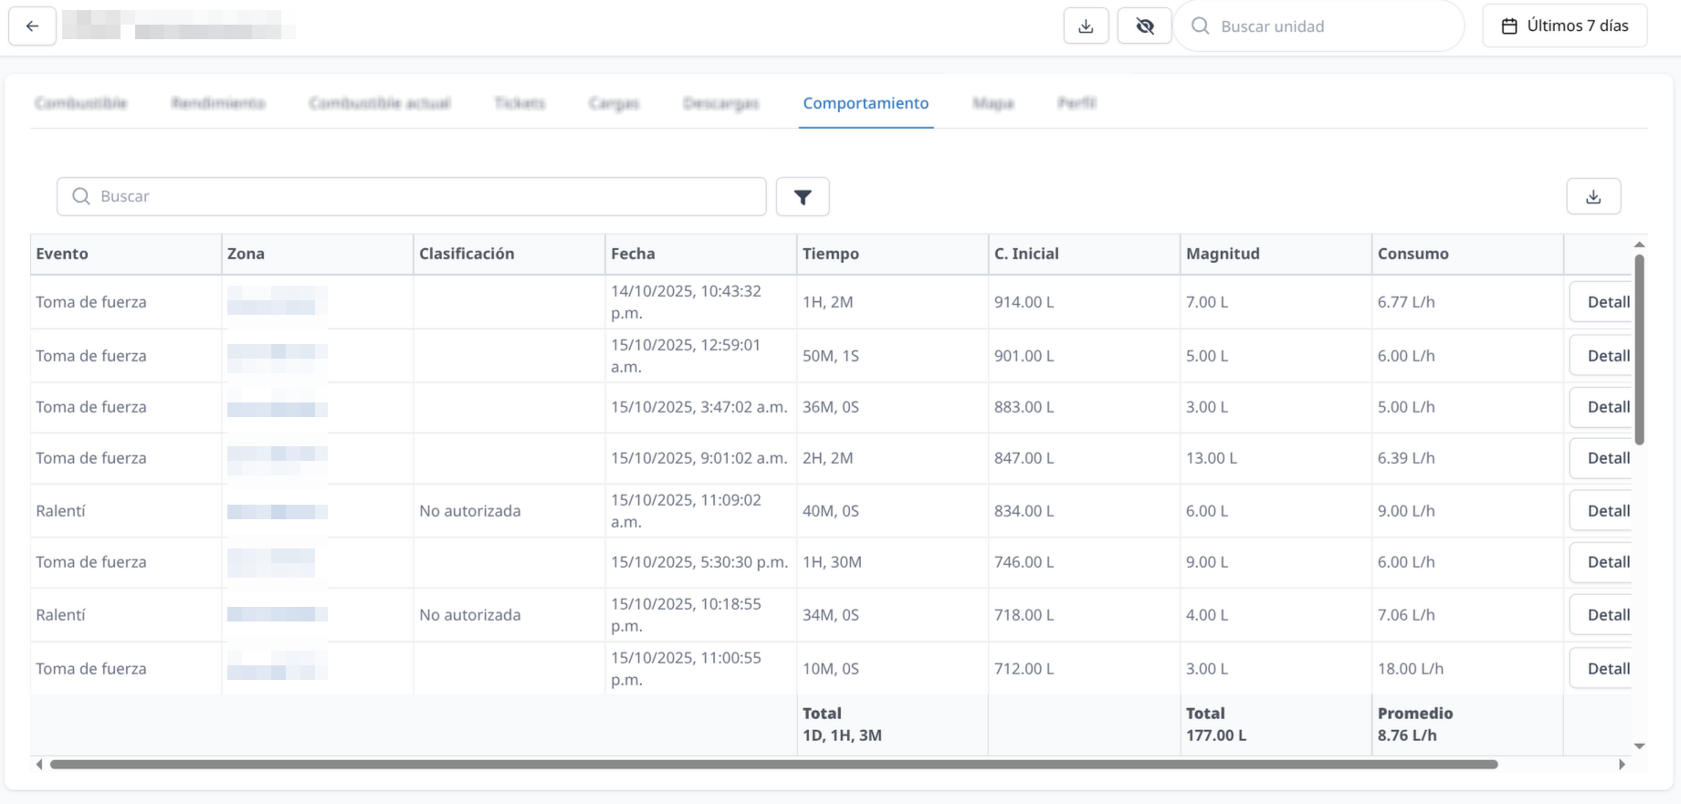
Task: Export the table with its download icon
Action: tap(1593, 196)
